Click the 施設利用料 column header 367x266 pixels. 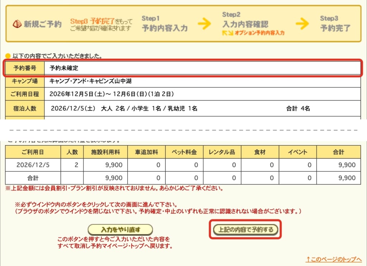click(105, 152)
